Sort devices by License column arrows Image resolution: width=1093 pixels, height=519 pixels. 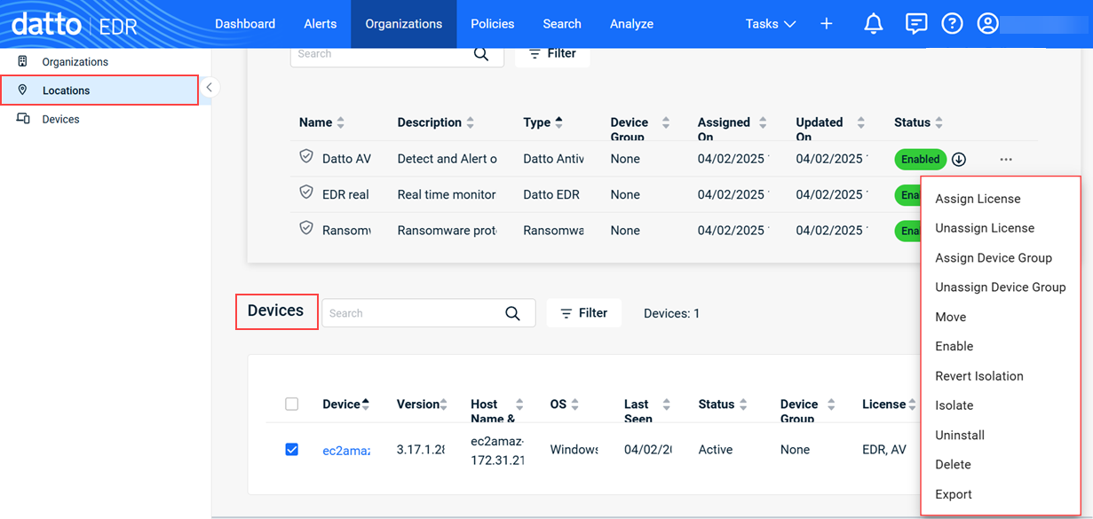click(912, 405)
